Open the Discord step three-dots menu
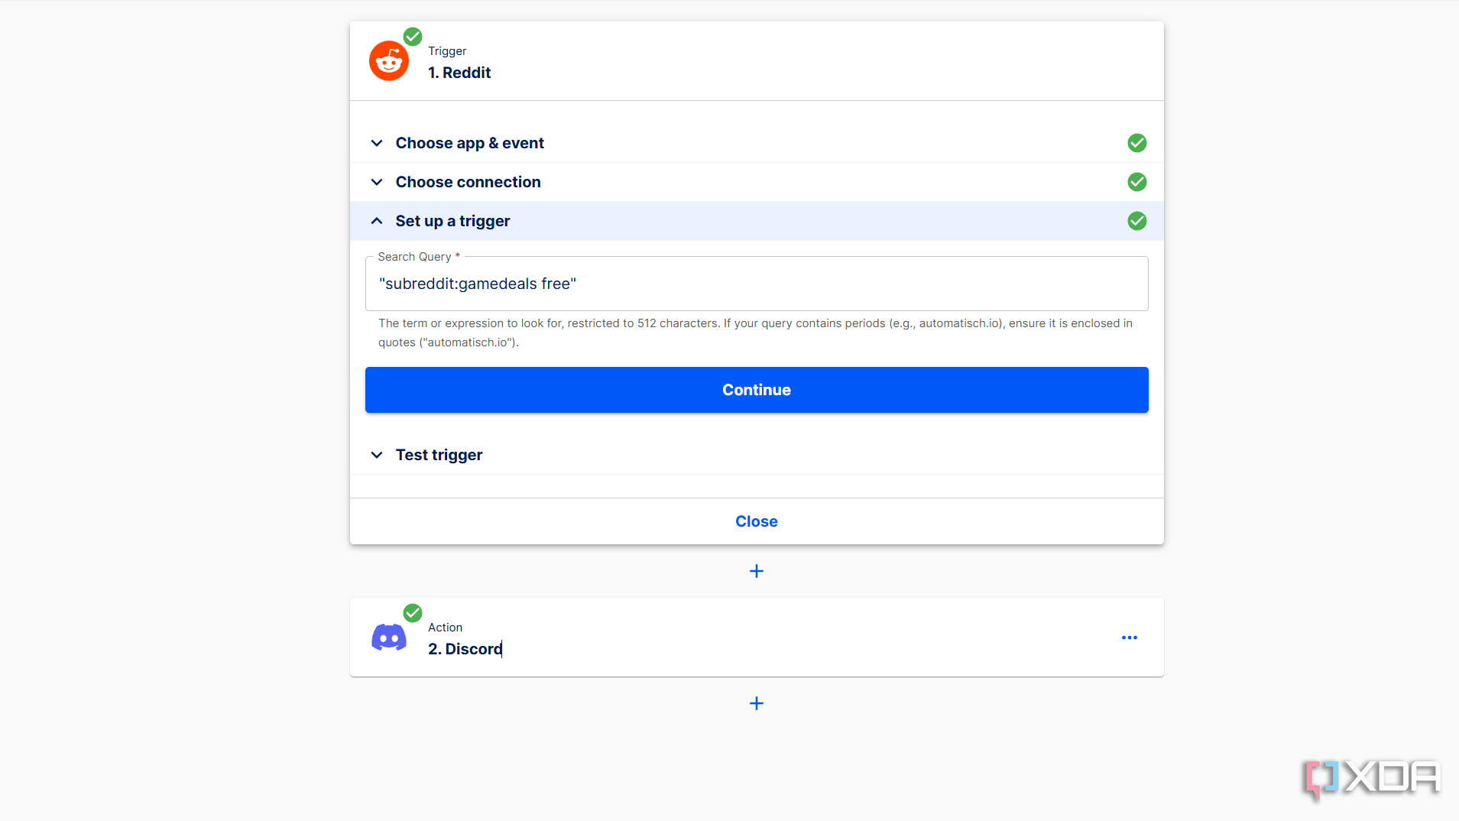Screen dimensions: 1459x821 1130,638
